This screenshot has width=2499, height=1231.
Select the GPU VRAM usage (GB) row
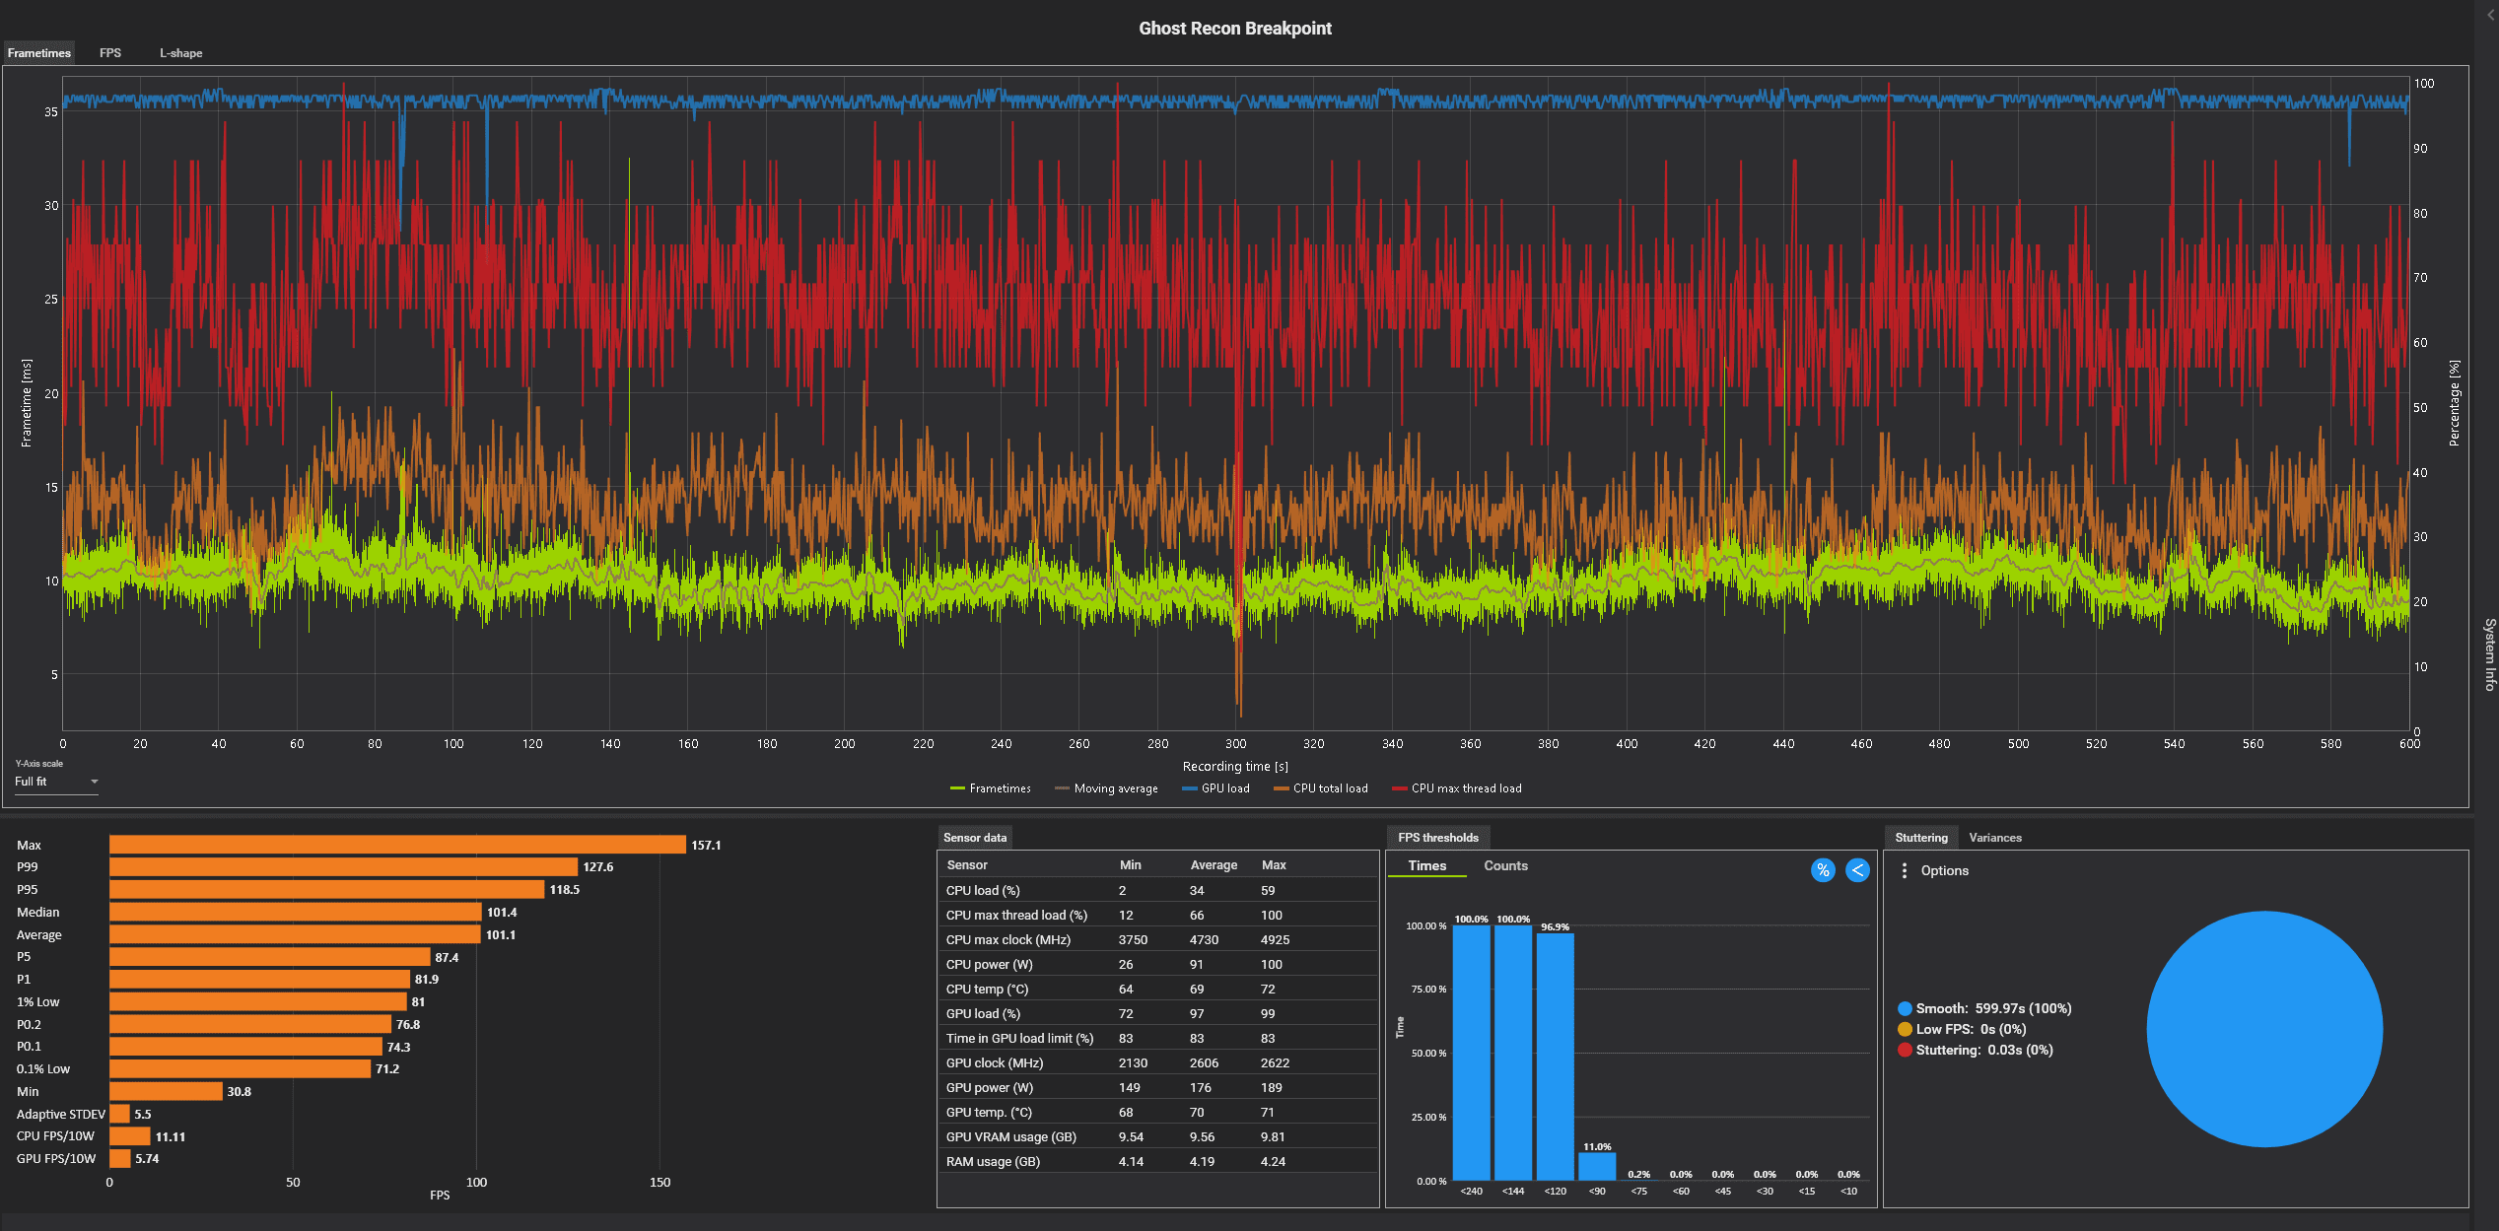click(1157, 1136)
